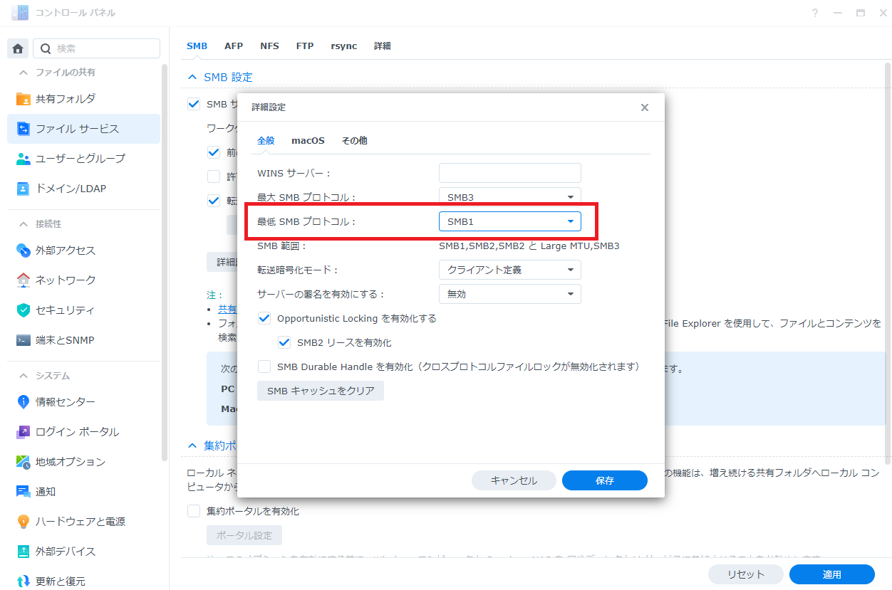
Task: Open サーバーの署名を有効にする dropdown
Action: click(x=510, y=294)
